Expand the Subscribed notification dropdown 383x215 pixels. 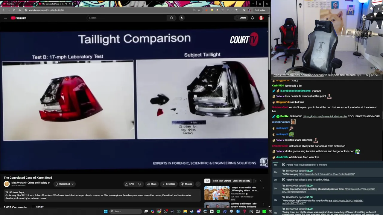(64, 184)
